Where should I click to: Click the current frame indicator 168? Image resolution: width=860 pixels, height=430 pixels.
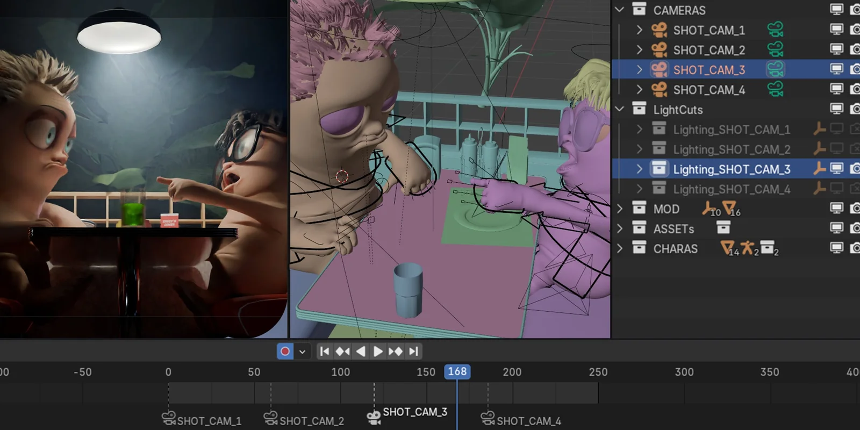[457, 371]
